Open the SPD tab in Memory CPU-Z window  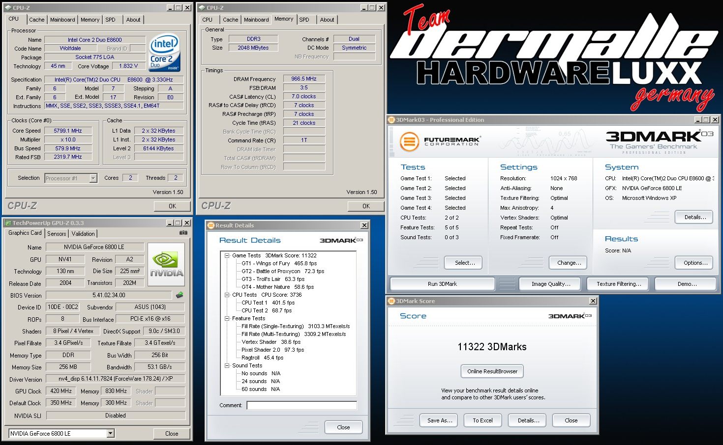[x=304, y=20]
